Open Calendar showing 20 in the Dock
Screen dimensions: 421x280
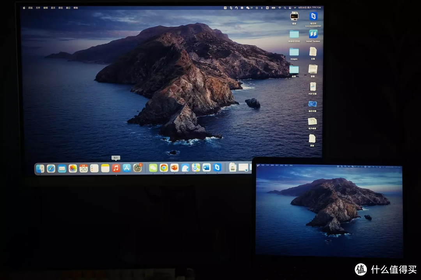click(x=83, y=168)
